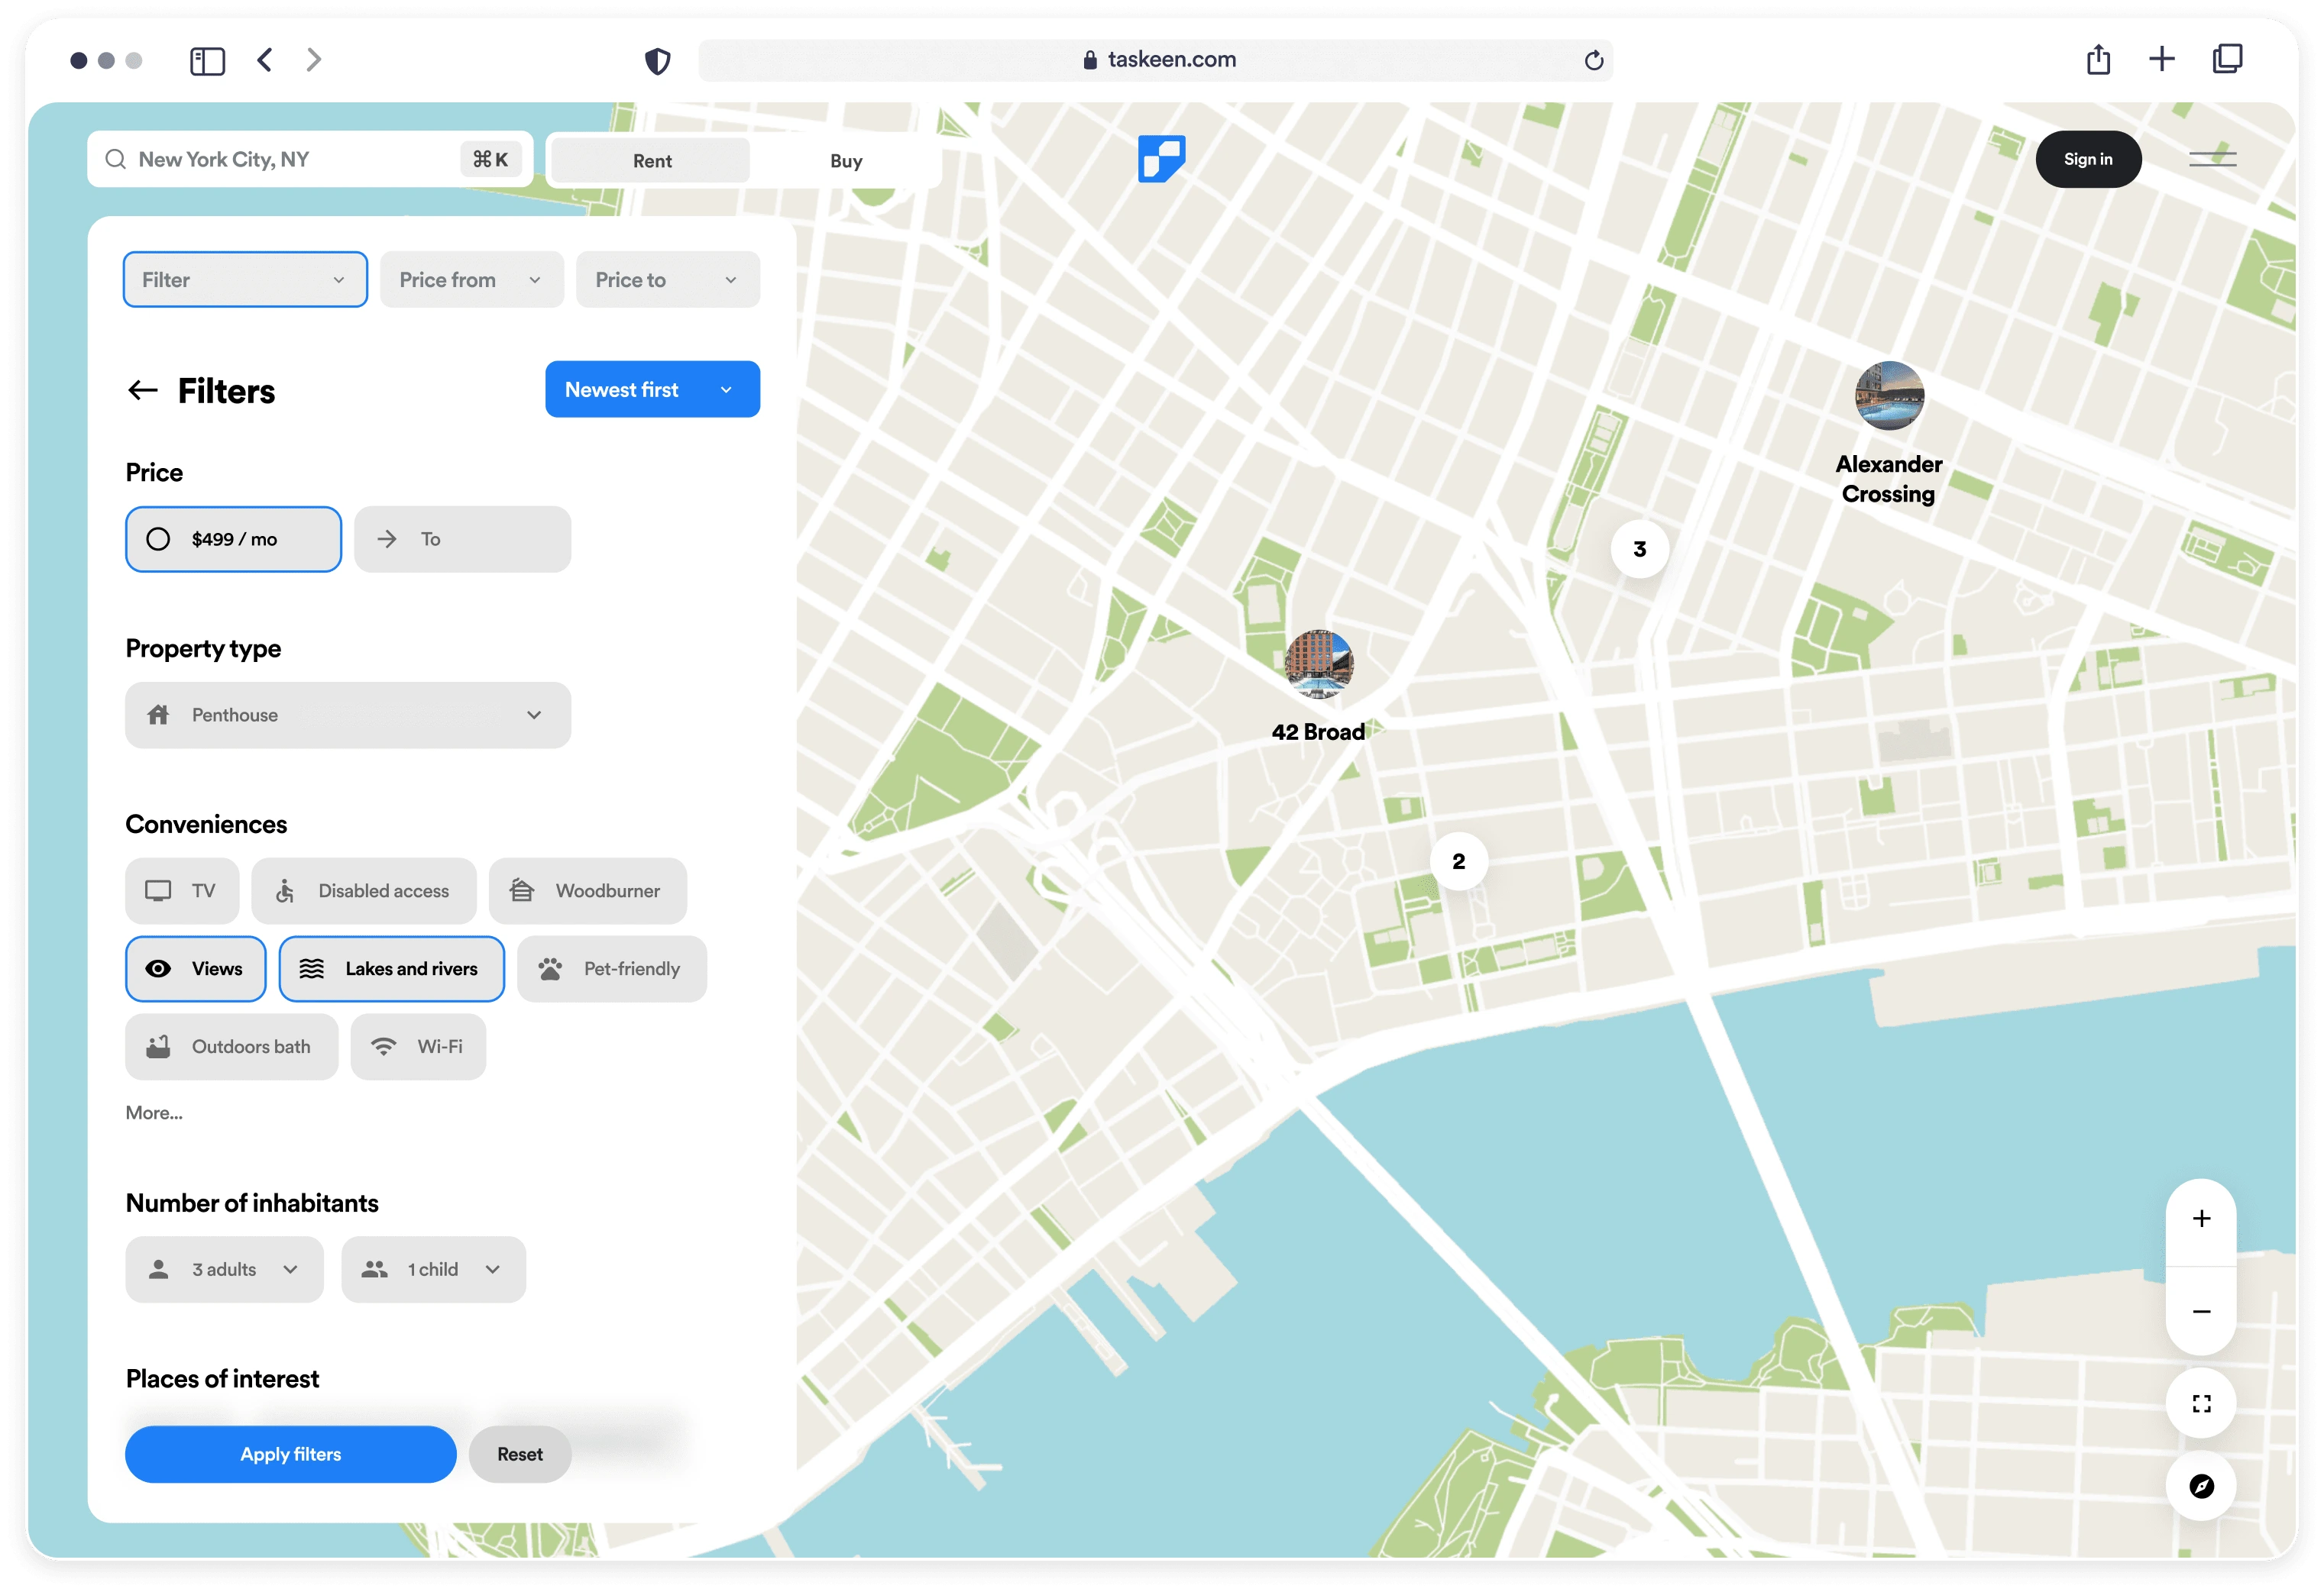
Task: Toggle fullscreen map view icon
Action: (x=2201, y=1403)
